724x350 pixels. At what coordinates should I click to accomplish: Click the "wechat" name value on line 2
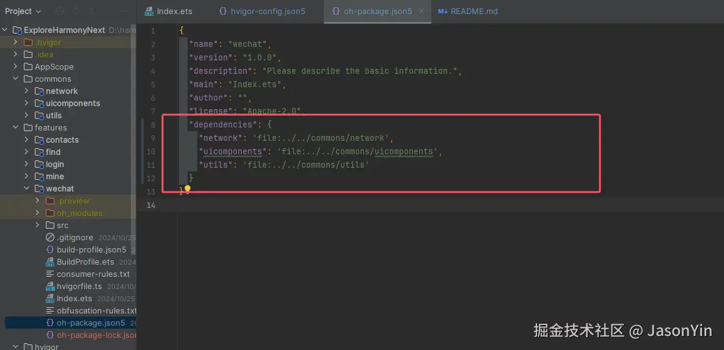[x=247, y=45]
